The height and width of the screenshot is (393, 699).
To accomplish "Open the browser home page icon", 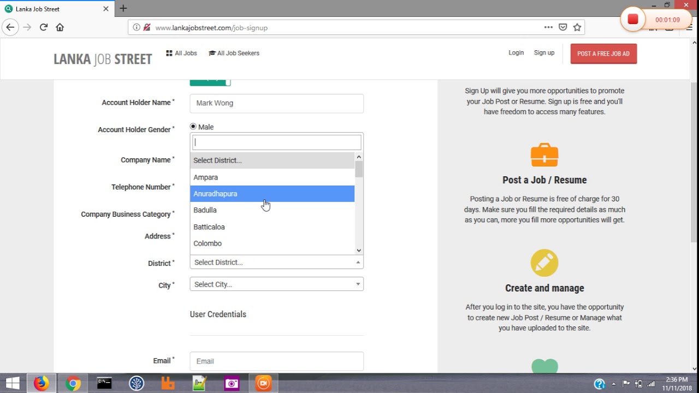I will click(60, 27).
